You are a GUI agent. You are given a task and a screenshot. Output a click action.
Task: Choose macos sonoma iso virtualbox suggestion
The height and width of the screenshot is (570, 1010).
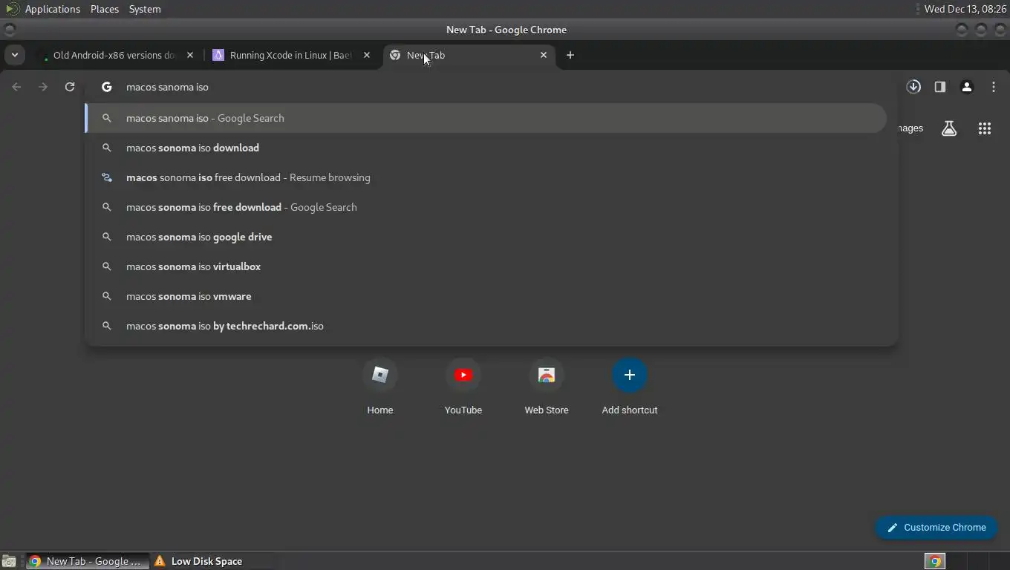tap(486, 266)
